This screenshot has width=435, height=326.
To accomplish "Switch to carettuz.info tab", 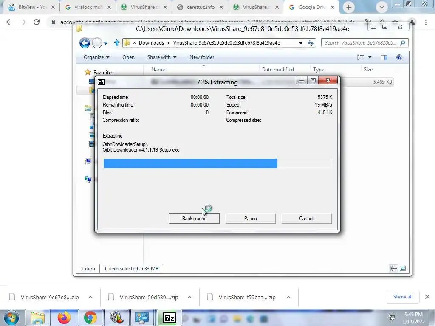I will coord(200,7).
